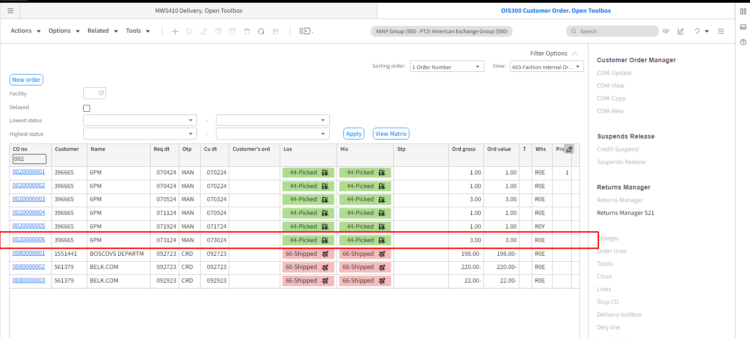750x338 pixels.
Task: Click the circled help icon in right rail
Action: point(743,42)
